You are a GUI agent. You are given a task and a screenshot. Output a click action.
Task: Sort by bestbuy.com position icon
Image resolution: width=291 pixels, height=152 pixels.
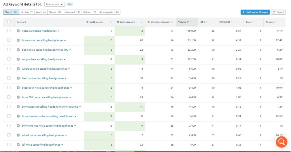(x=111, y=22)
